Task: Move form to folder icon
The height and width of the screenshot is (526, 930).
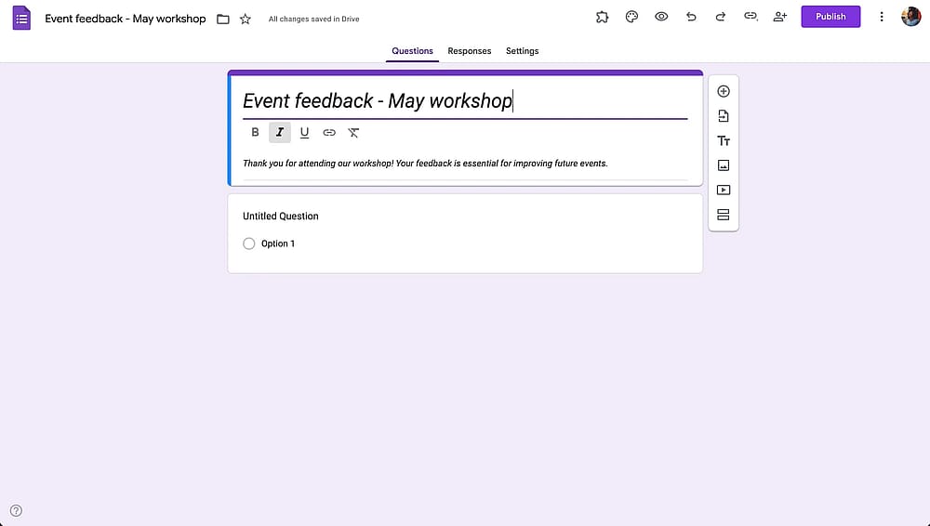Action: 223,19
